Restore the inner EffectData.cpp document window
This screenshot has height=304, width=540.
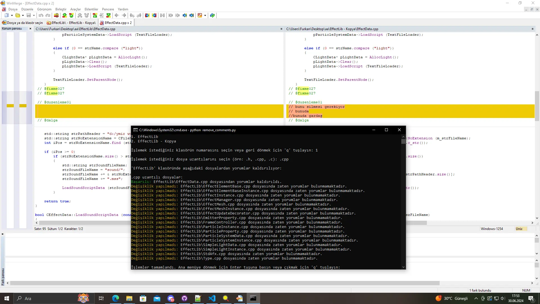[x=532, y=9]
